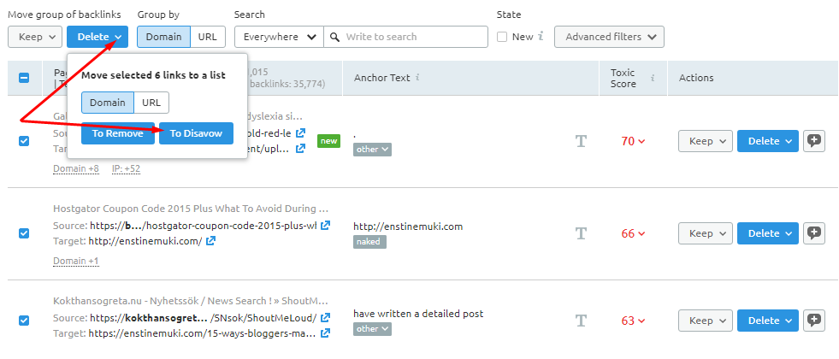Viewport: 839px width, 359px height.
Task: Uncheck the Hostgator Coupon Code row checkbox
Action: pos(24,233)
